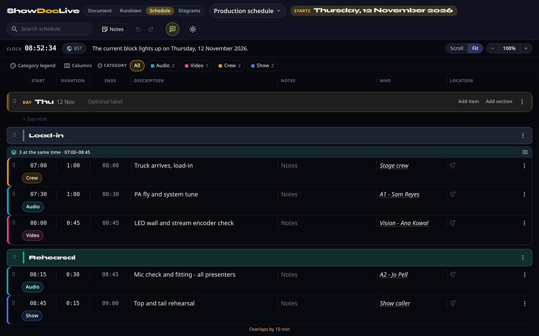The height and width of the screenshot is (336, 539).
Task: Filter schedule by Crew category
Action: click(229, 66)
